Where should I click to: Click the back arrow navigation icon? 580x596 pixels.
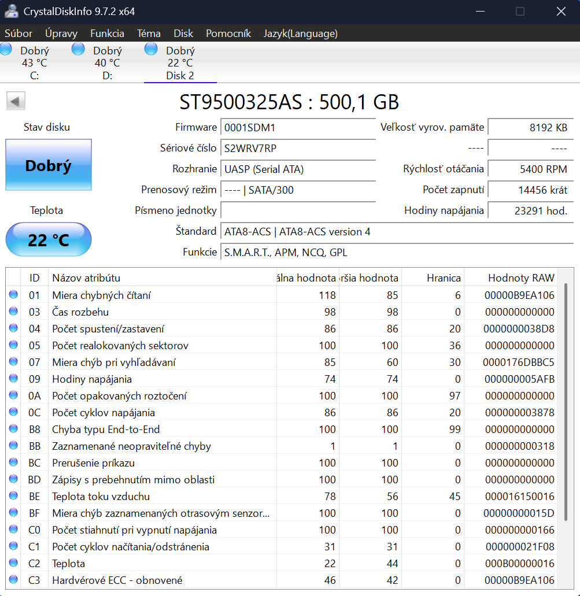click(x=16, y=101)
